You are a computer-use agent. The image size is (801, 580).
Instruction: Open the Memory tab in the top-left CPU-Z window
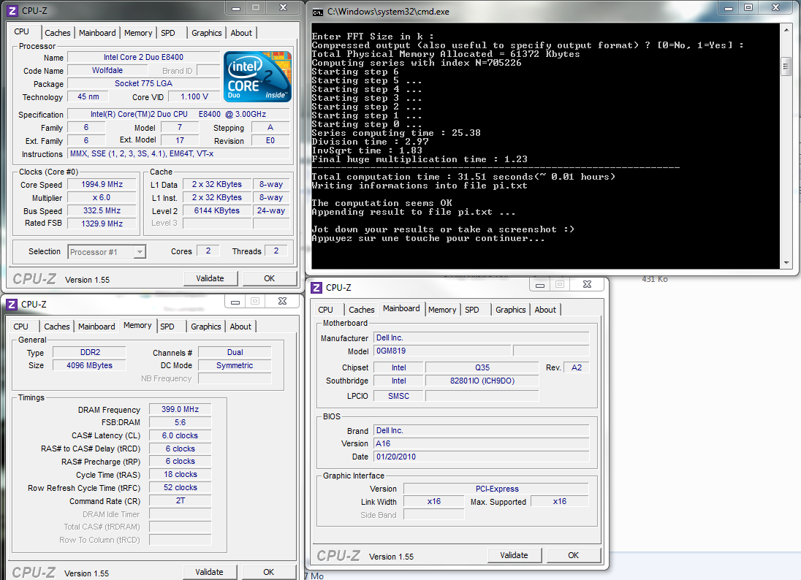[138, 33]
